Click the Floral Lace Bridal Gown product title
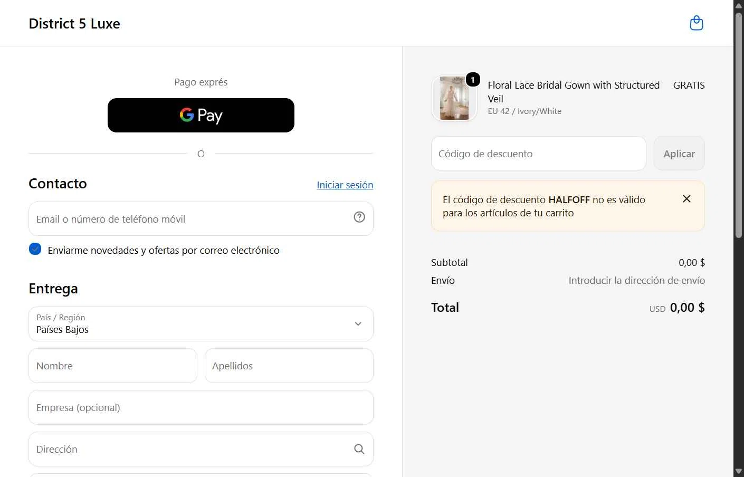 click(574, 92)
